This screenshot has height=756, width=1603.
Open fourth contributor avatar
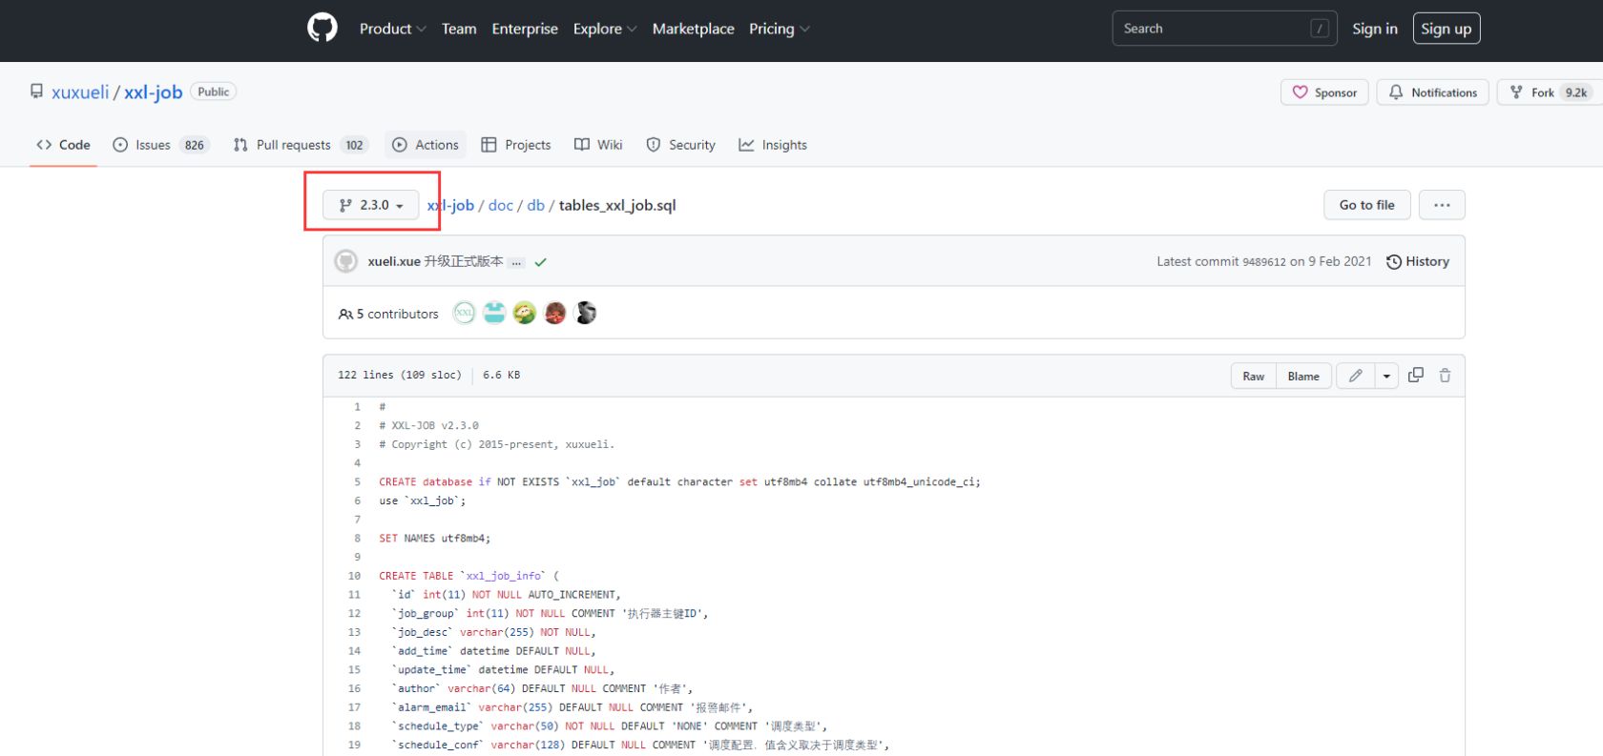click(555, 313)
